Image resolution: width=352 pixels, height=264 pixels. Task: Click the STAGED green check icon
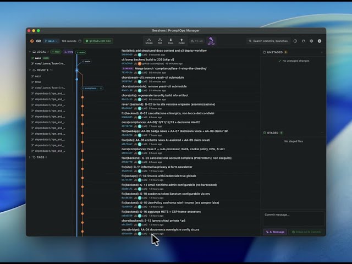pos(265,133)
